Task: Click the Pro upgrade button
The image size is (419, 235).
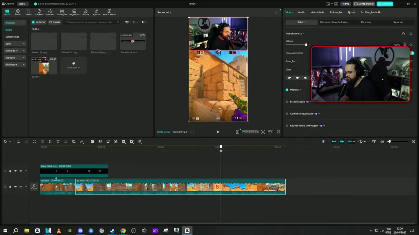Action: click(x=346, y=4)
